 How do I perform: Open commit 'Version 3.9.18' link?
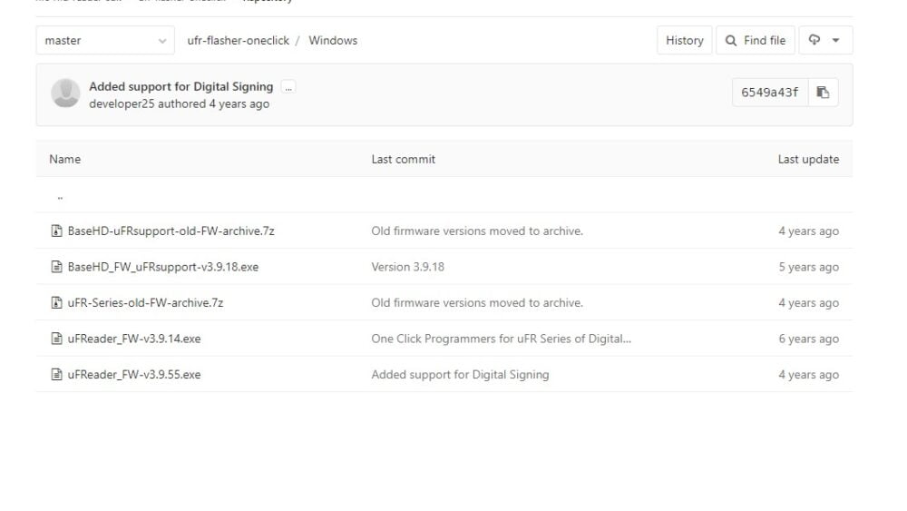click(408, 267)
